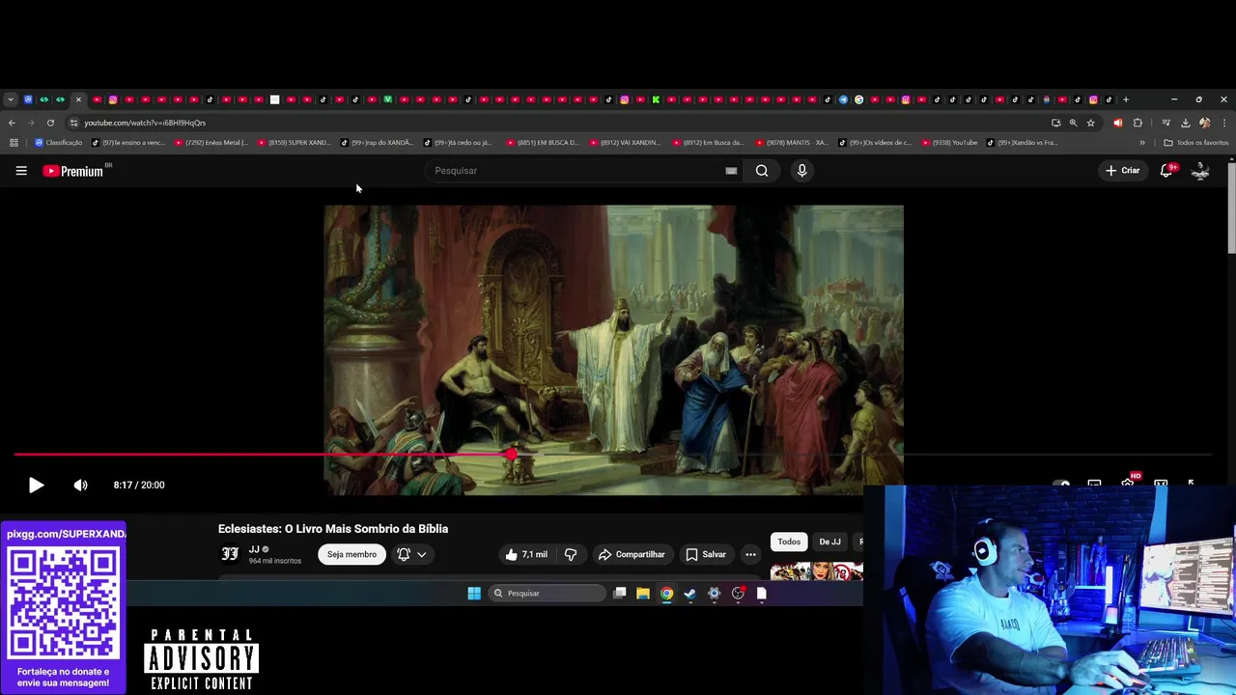Open Windows Start menu
The width and height of the screenshot is (1236, 695).
tap(474, 594)
